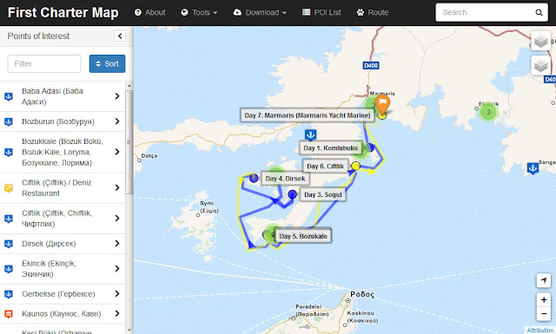Screen dimensions: 556x334
Task: Click the green cluster marker near Ekincik
Action: [488, 112]
